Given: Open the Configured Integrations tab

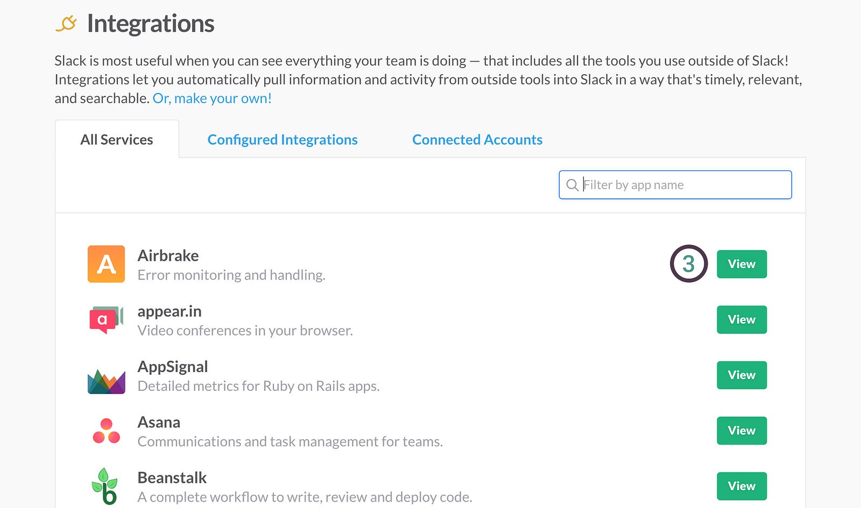Looking at the screenshot, I should 283,140.
